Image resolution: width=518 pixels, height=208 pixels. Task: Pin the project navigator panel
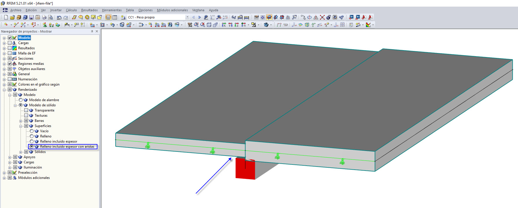coord(92,31)
